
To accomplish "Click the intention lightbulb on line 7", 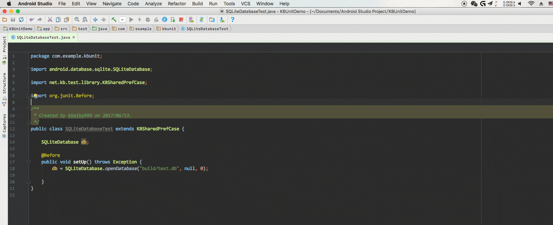I will (x=35, y=96).
